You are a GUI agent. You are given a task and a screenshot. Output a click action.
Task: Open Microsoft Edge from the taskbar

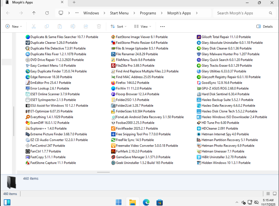coord(146,202)
